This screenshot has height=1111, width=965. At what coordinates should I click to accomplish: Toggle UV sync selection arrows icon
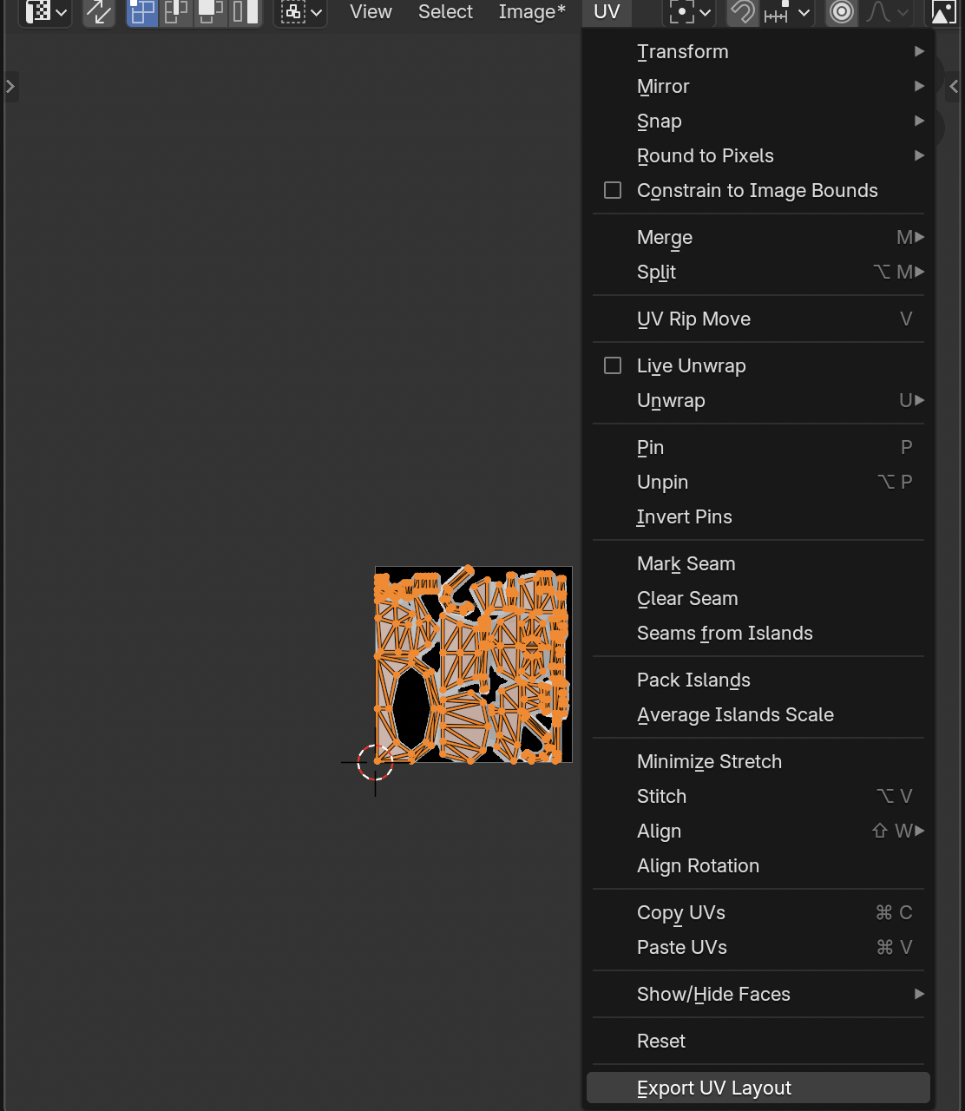(99, 12)
